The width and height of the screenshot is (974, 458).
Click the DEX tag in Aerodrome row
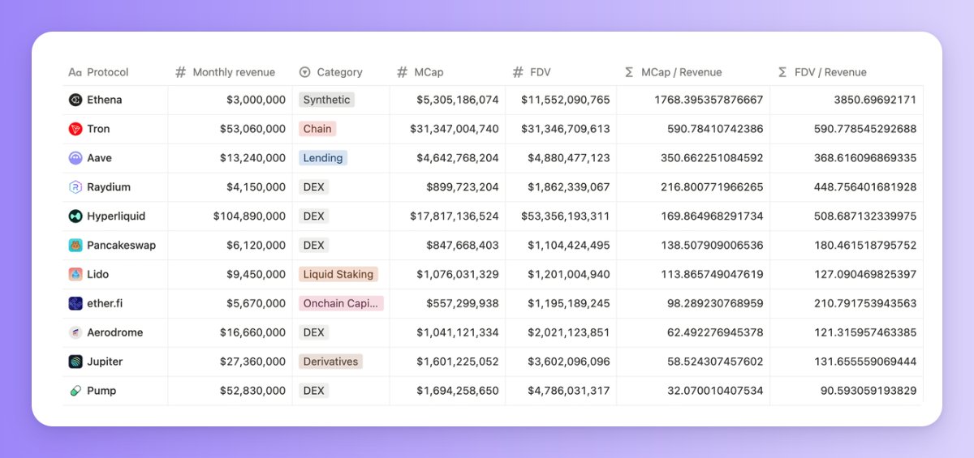[x=314, y=332]
